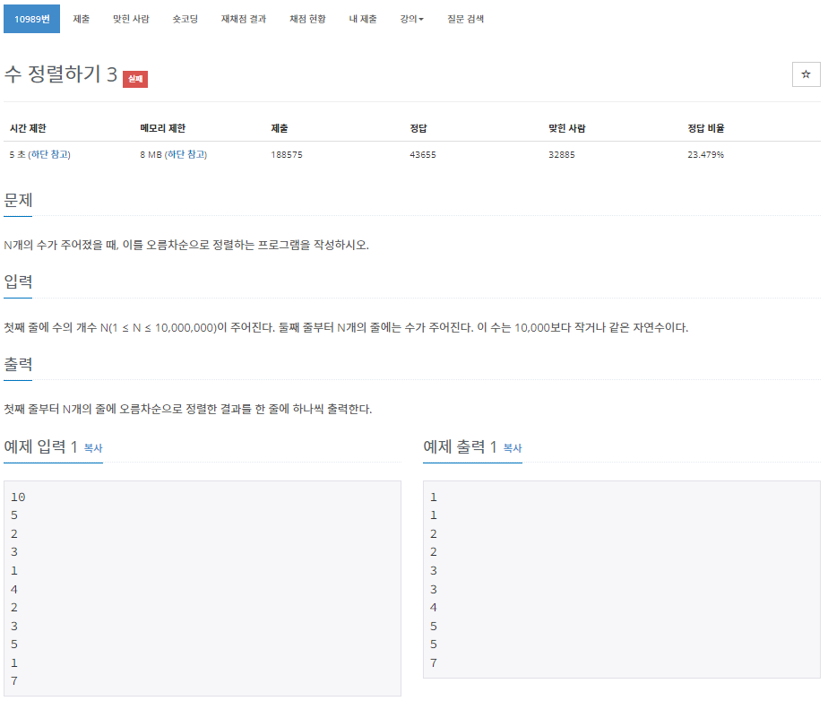Select the 32885 solvers value
Viewport: 828px width, 701px height.
point(561,155)
